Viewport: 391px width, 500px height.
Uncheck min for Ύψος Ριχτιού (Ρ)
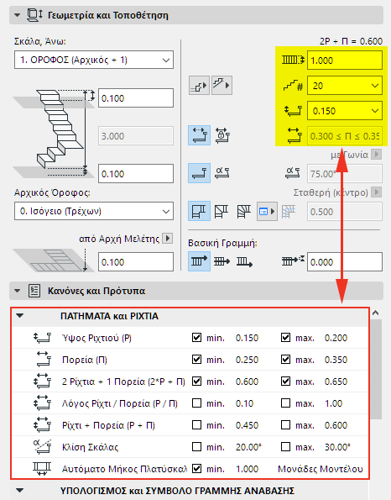click(x=197, y=337)
